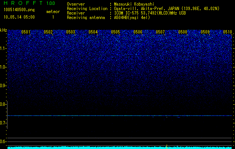Select observer name Masayuki Kobayashi

[134, 4]
